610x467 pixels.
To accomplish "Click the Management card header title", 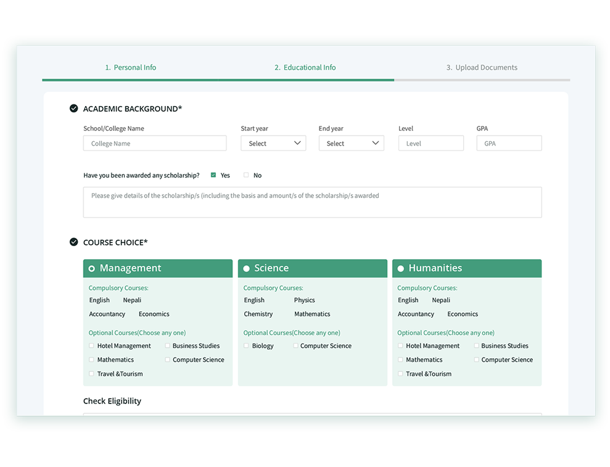I will pos(130,268).
